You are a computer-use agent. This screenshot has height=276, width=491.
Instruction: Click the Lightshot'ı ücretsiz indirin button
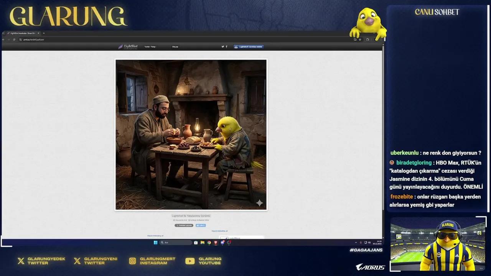(x=248, y=46)
